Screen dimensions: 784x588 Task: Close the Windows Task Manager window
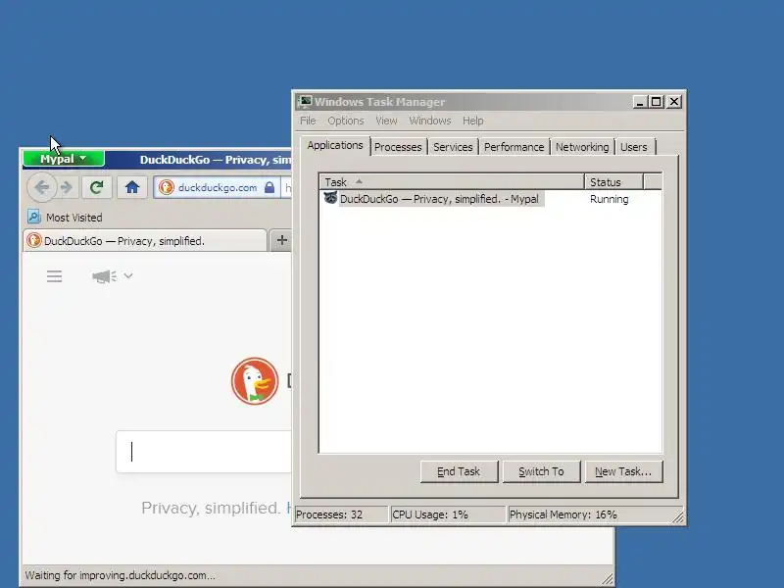[674, 102]
